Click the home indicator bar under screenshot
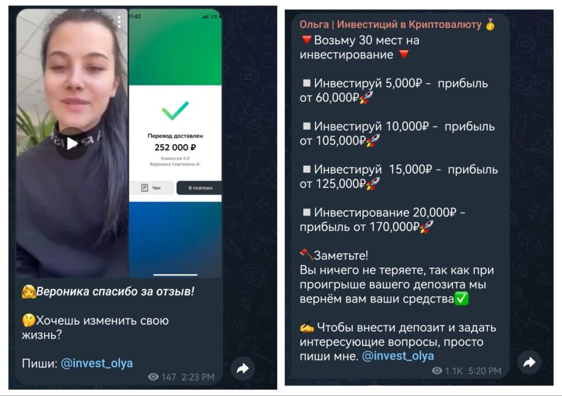Image resolution: width=562 pixels, height=396 pixels. (x=175, y=275)
